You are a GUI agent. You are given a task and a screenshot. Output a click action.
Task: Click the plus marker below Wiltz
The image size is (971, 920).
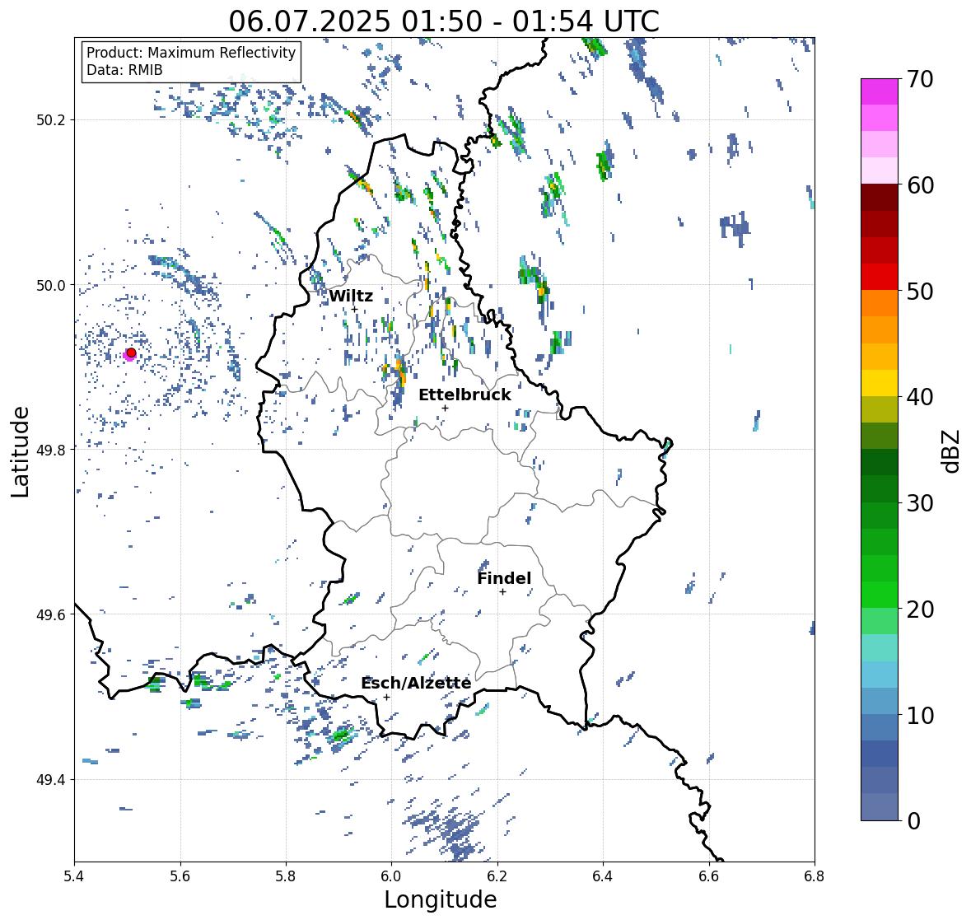pyautogui.click(x=354, y=309)
